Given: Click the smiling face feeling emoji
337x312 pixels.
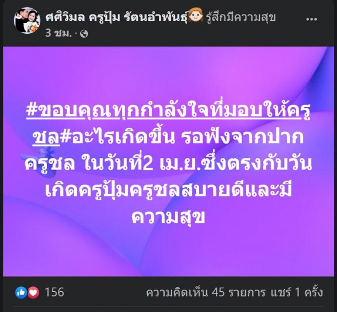Looking at the screenshot, I should tap(196, 15).
